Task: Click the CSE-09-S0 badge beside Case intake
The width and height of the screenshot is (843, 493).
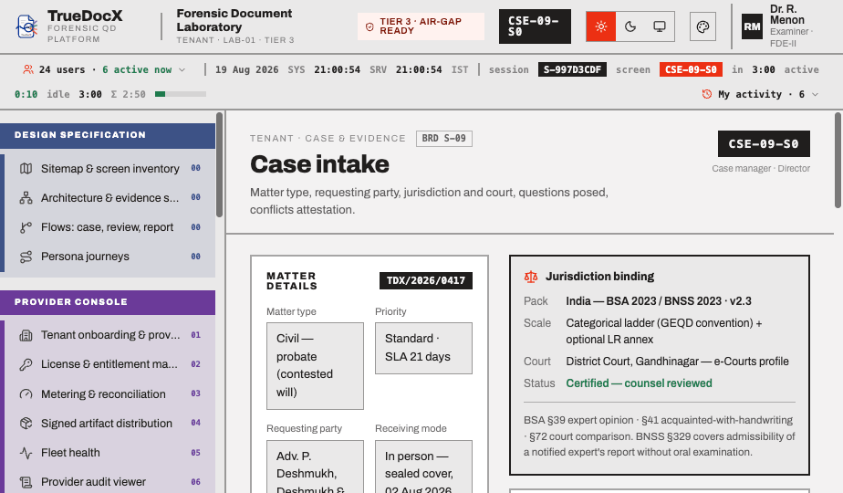Action: tap(764, 143)
